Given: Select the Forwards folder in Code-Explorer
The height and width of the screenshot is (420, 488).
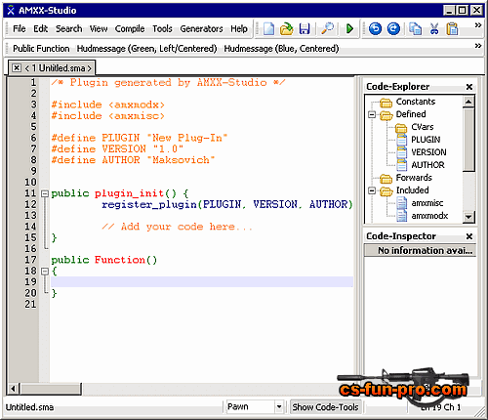Looking at the screenshot, I should (414, 178).
